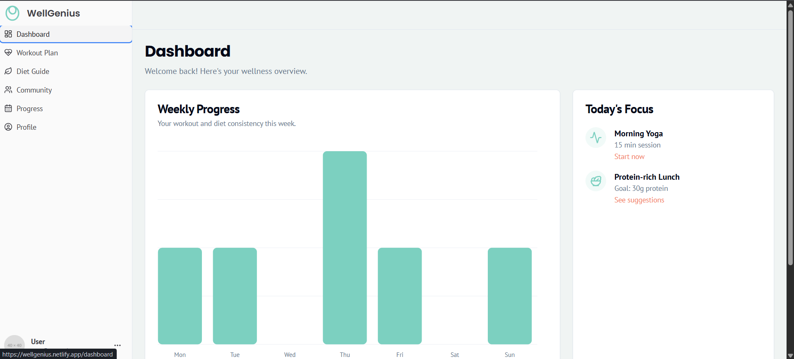Select the Friday bar in the chart
794x359 pixels.
click(400, 296)
